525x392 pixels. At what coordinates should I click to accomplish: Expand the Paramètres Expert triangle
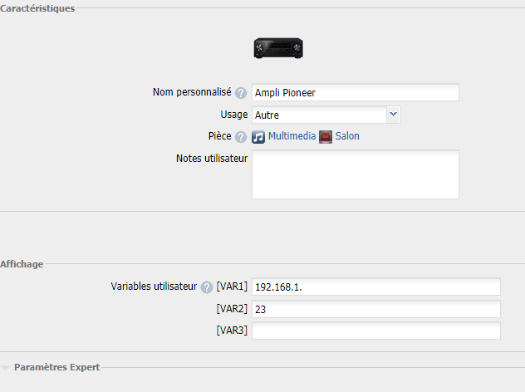click(x=5, y=368)
